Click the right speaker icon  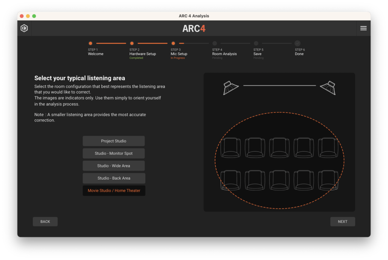pyautogui.click(x=328, y=88)
